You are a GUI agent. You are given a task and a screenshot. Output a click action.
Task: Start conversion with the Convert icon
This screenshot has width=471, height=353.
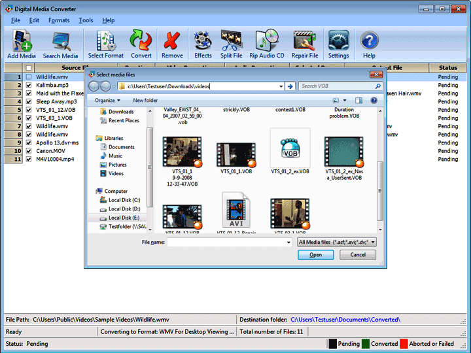[x=141, y=44]
